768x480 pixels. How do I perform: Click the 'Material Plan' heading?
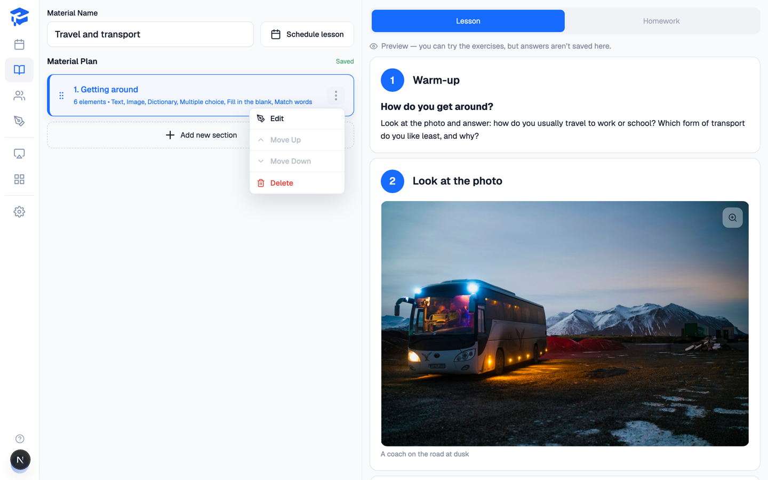point(72,61)
